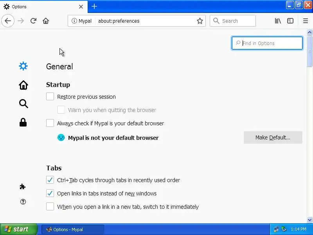Open the Home settings category in sidebar
This screenshot has width=313, height=235.
pyautogui.click(x=23, y=85)
